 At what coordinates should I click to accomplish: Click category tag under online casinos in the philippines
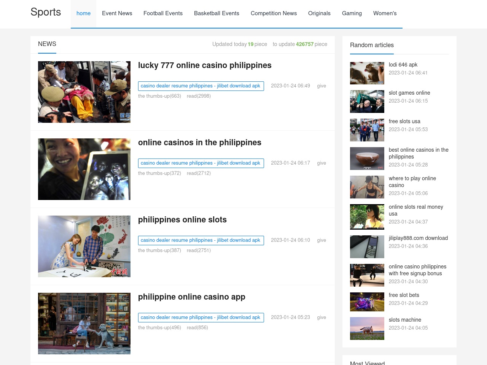[201, 163]
